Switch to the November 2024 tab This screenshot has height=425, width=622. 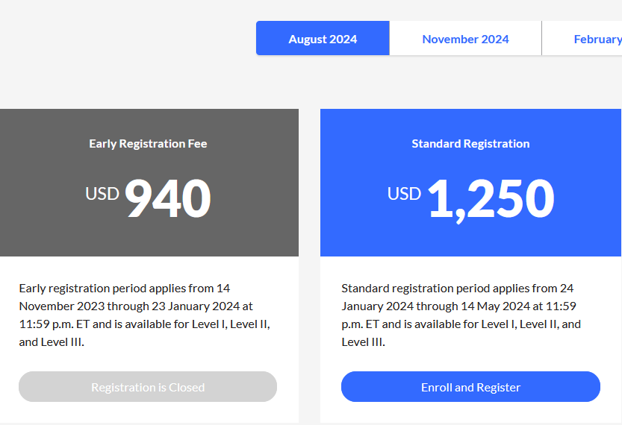[465, 39]
